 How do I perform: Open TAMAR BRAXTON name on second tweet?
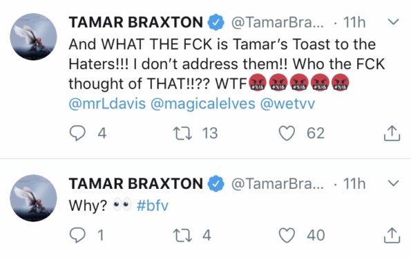tap(136, 183)
